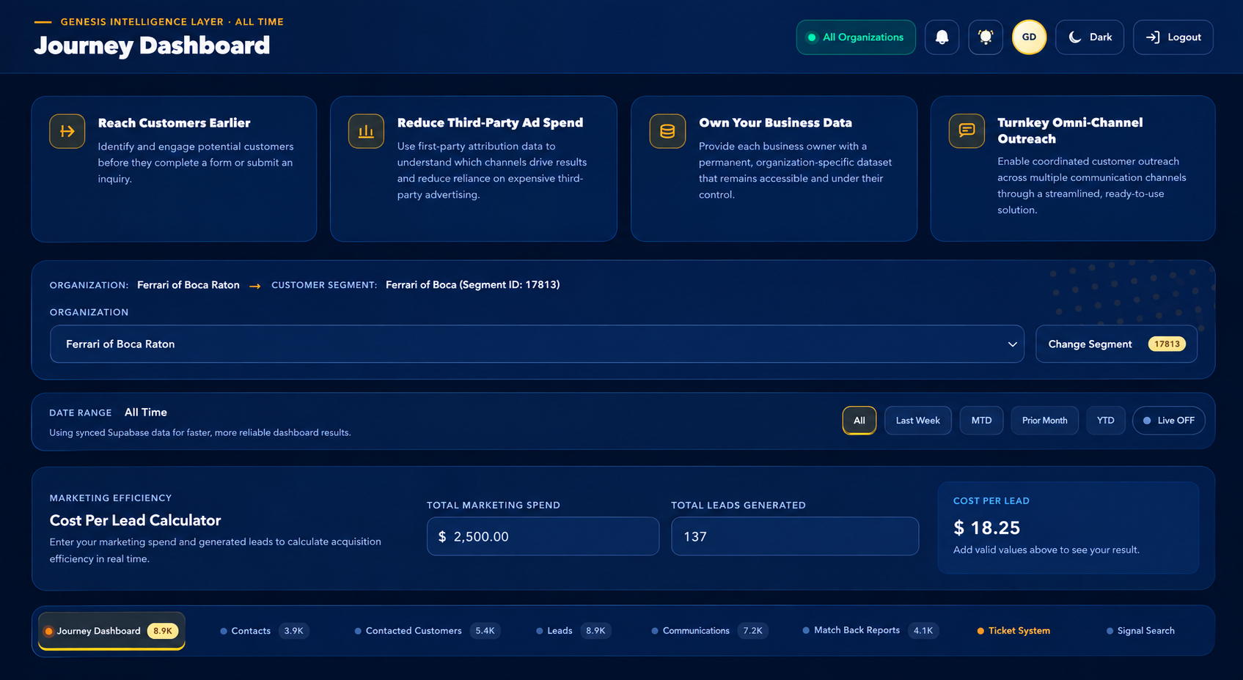Select the Prior Month date range
Viewport: 1243px width, 680px height.
coord(1045,421)
